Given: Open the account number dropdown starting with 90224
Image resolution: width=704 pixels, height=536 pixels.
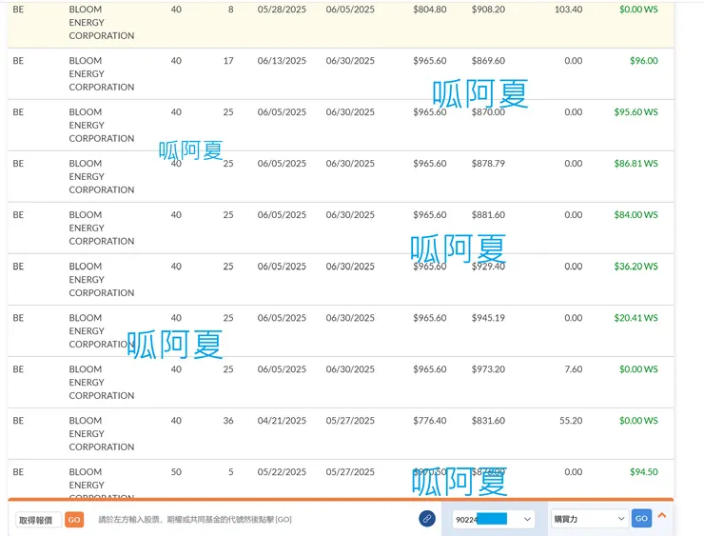Looking at the screenshot, I should [494, 519].
